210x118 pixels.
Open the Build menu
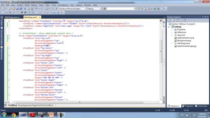(27, 5)
